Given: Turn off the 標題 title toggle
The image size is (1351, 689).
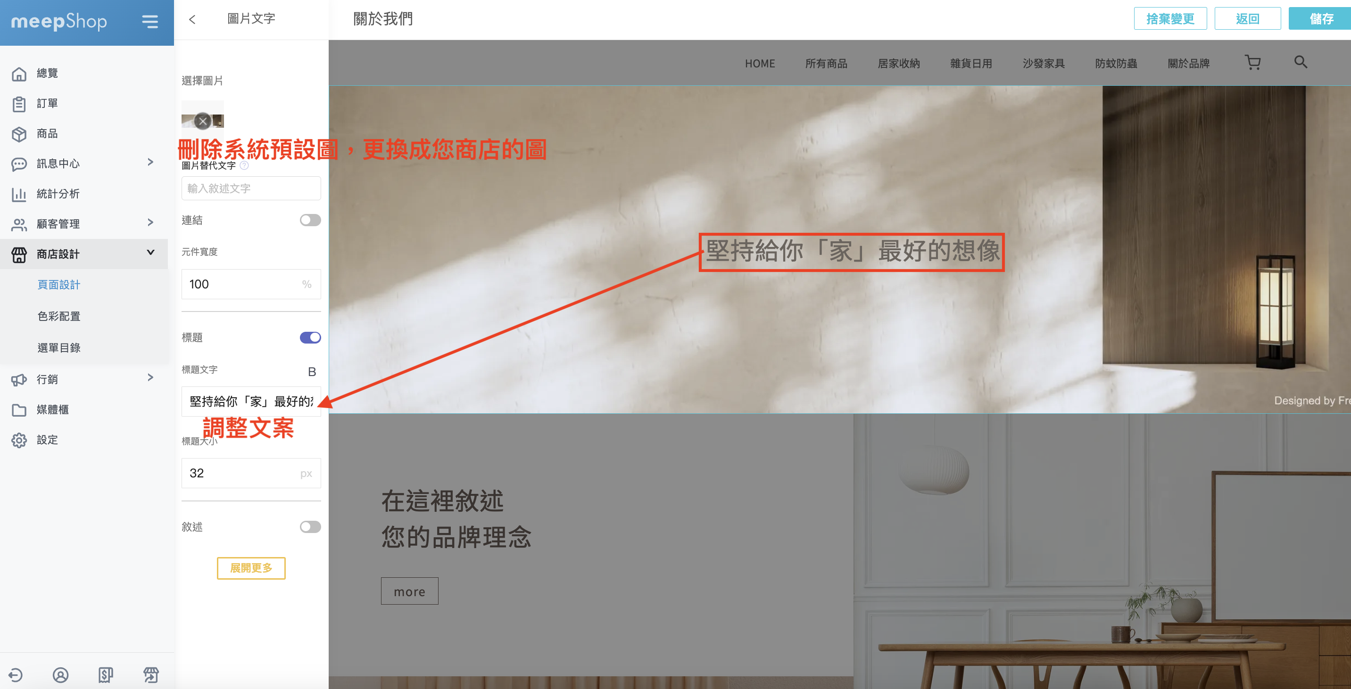Looking at the screenshot, I should [x=310, y=337].
